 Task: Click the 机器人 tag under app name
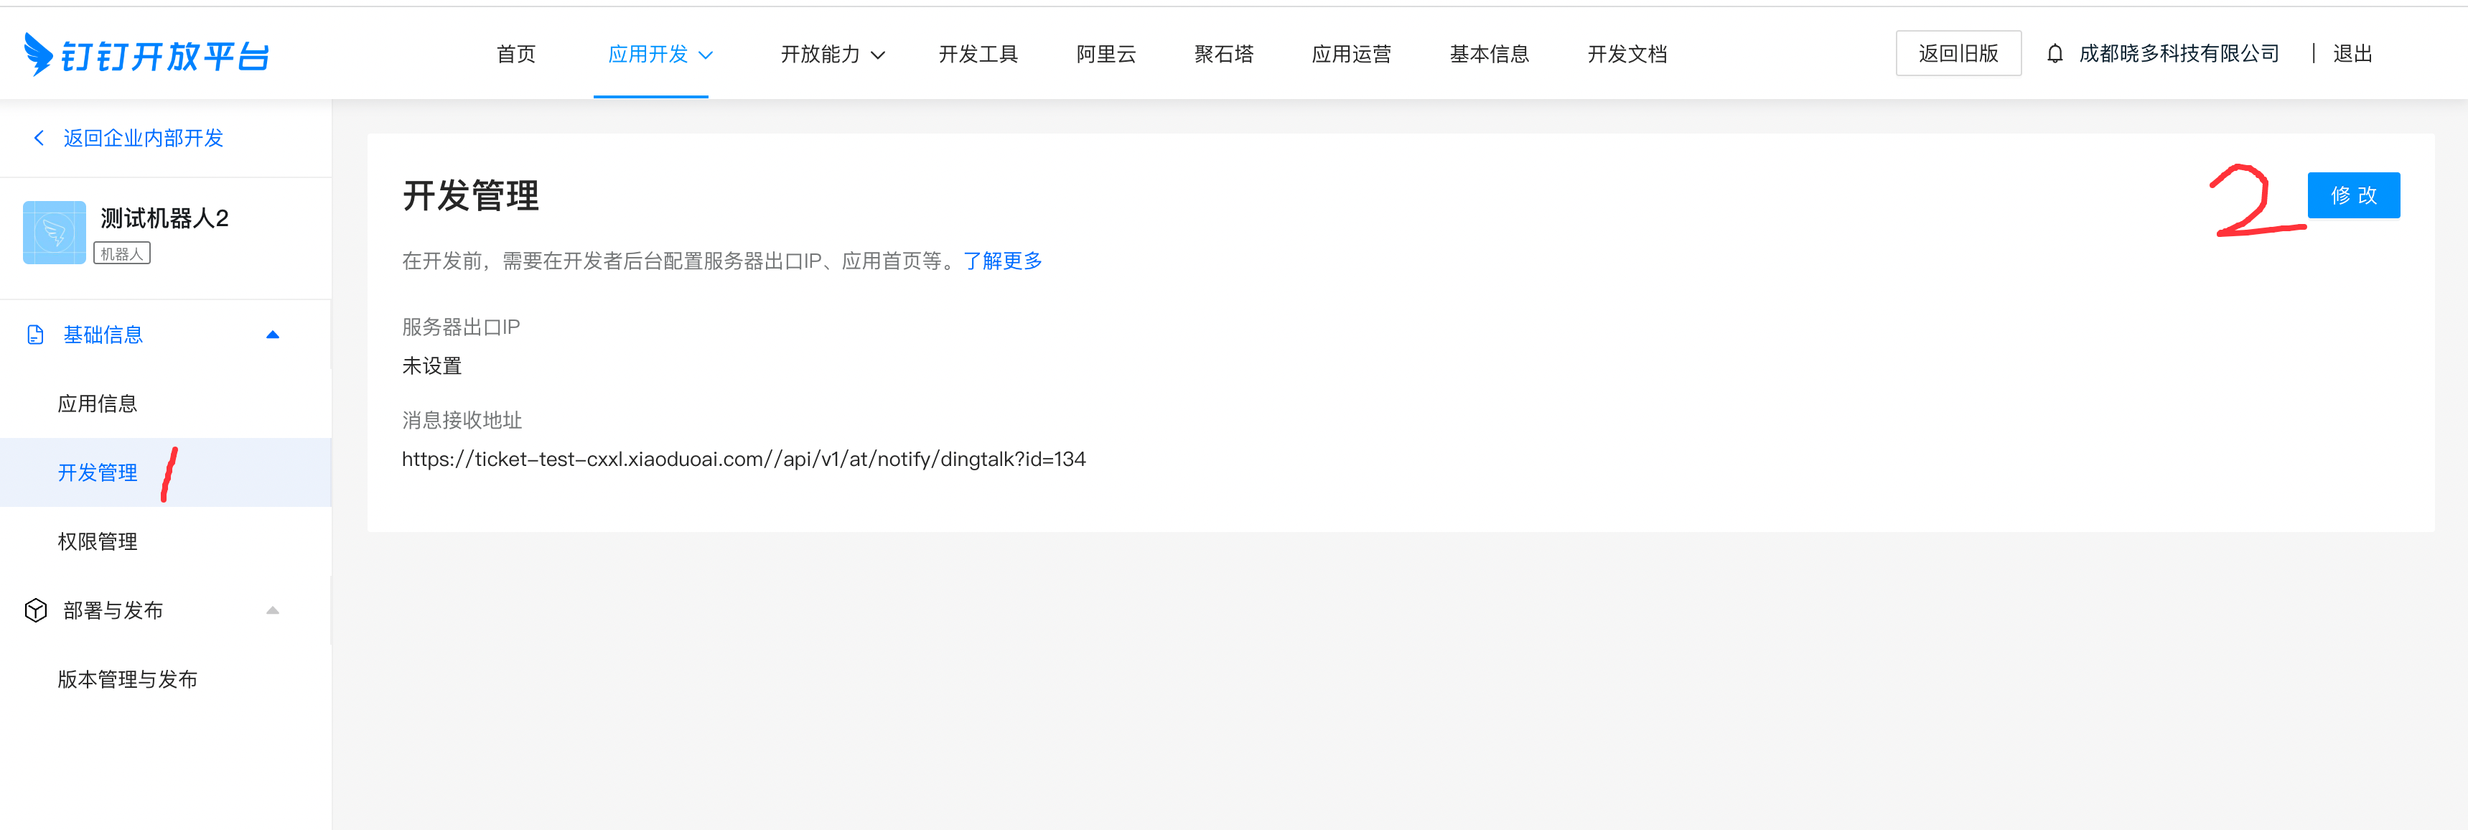point(121,254)
